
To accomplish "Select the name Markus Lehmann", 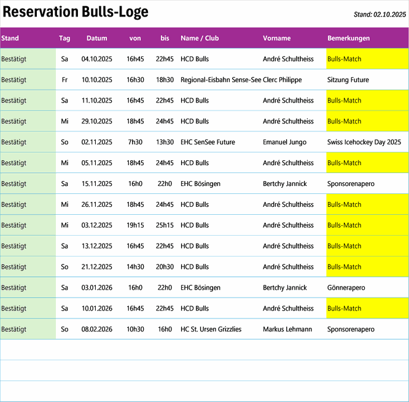I will [287, 330].
